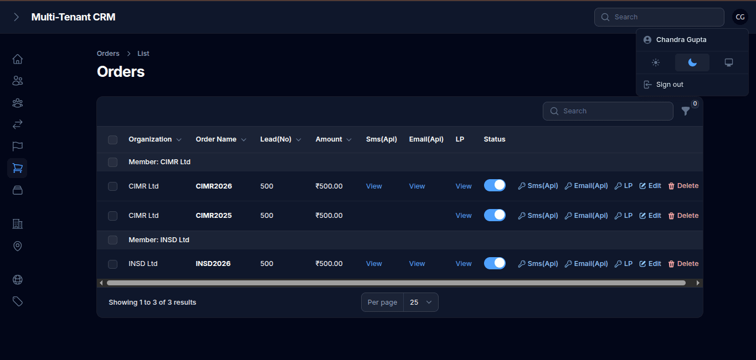This screenshot has height=360, width=756.
Task: Go to Orders breadcrumb
Action: tap(108, 54)
